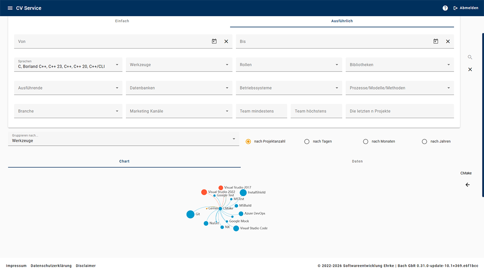This screenshot has height=272, width=484.
Task: Click the Abmelden logout button
Action: [466, 8]
